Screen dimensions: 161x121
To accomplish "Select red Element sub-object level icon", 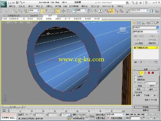I will point(153,73).
